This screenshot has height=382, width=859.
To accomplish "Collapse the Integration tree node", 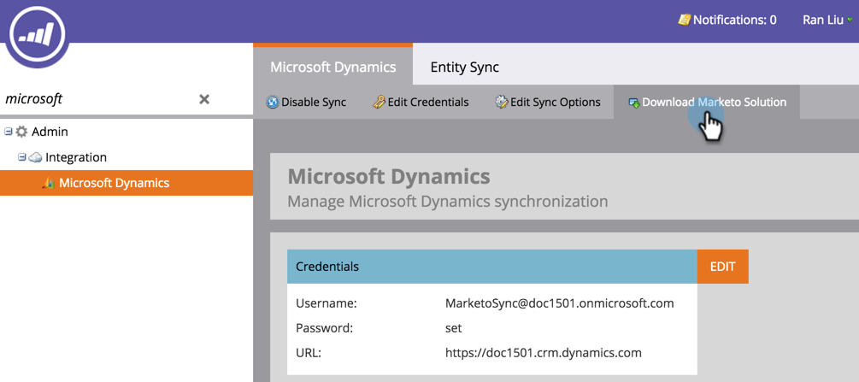I will (x=22, y=157).
